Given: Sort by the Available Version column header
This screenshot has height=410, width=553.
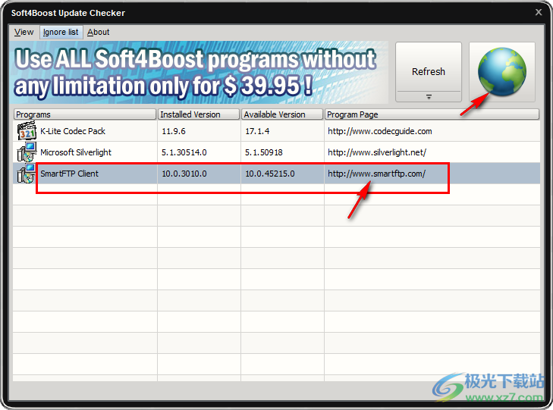Looking at the screenshot, I should [282, 114].
